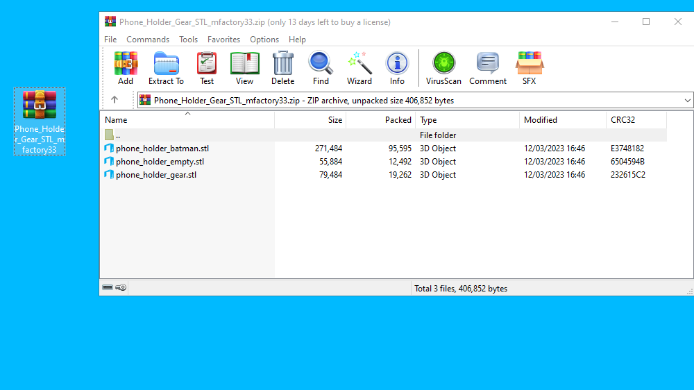Click the phone_holder_empty.stl file icon
This screenshot has width=694, height=390.
109,162
